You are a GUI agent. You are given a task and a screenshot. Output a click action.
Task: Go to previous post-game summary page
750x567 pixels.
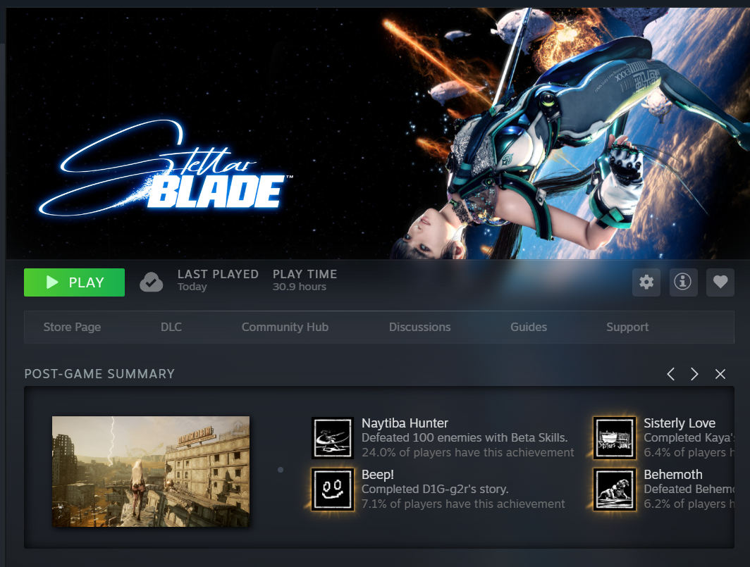click(670, 374)
